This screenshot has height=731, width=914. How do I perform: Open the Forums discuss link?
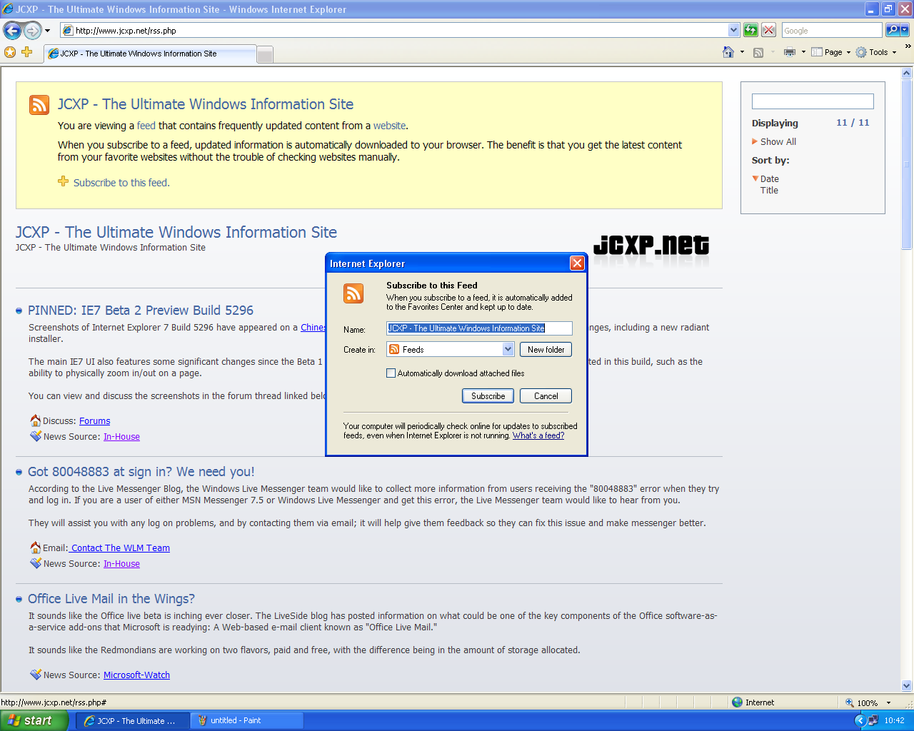pyautogui.click(x=94, y=421)
